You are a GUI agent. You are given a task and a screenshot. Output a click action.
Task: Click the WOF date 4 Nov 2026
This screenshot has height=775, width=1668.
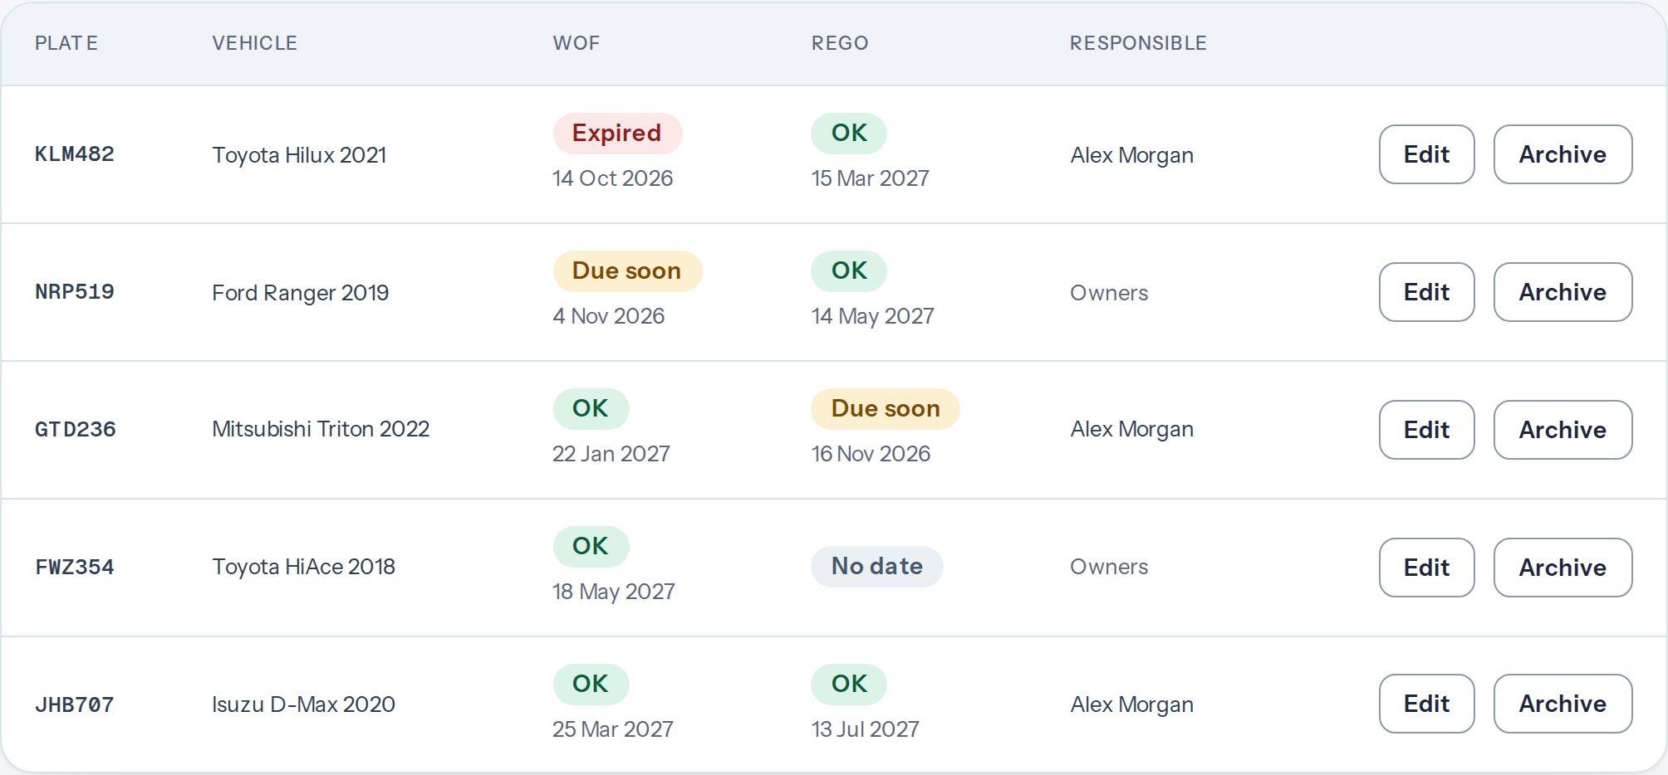(x=609, y=316)
